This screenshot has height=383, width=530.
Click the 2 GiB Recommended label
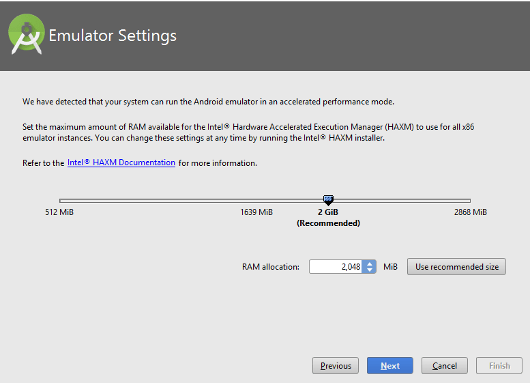coord(328,218)
